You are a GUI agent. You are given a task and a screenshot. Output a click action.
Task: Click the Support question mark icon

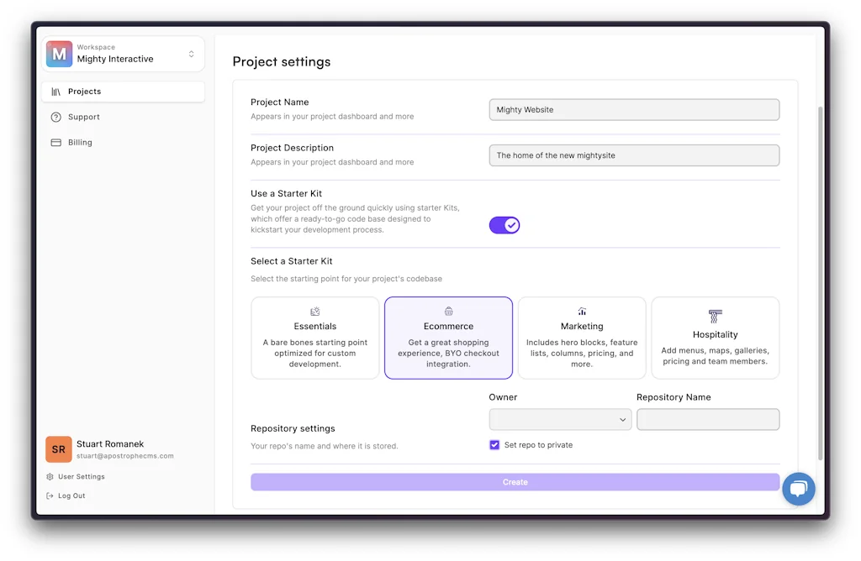pyautogui.click(x=56, y=117)
